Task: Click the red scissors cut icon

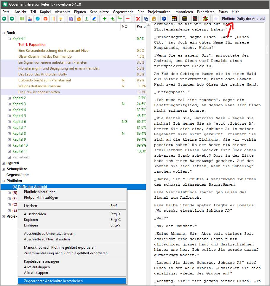Action: [x=138, y=18]
